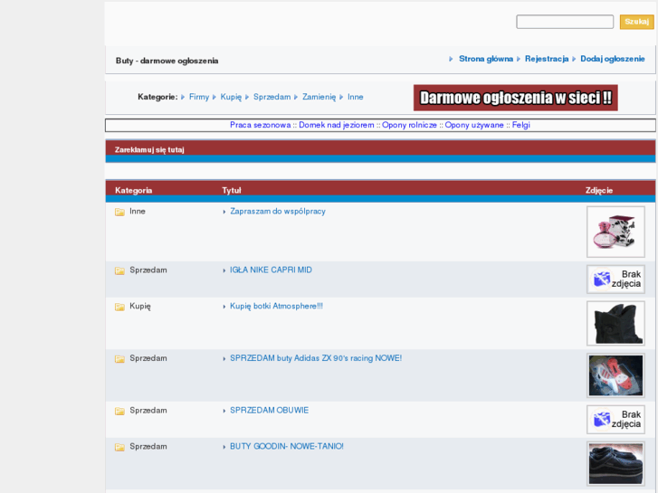Open the Rejestracja page
Screen dimensions: 658x493
547,59
